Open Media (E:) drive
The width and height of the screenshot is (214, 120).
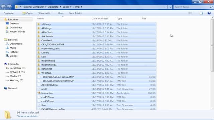(x=15, y=76)
